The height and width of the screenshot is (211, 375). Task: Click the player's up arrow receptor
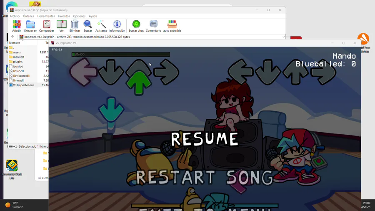pyautogui.click(x=295, y=72)
